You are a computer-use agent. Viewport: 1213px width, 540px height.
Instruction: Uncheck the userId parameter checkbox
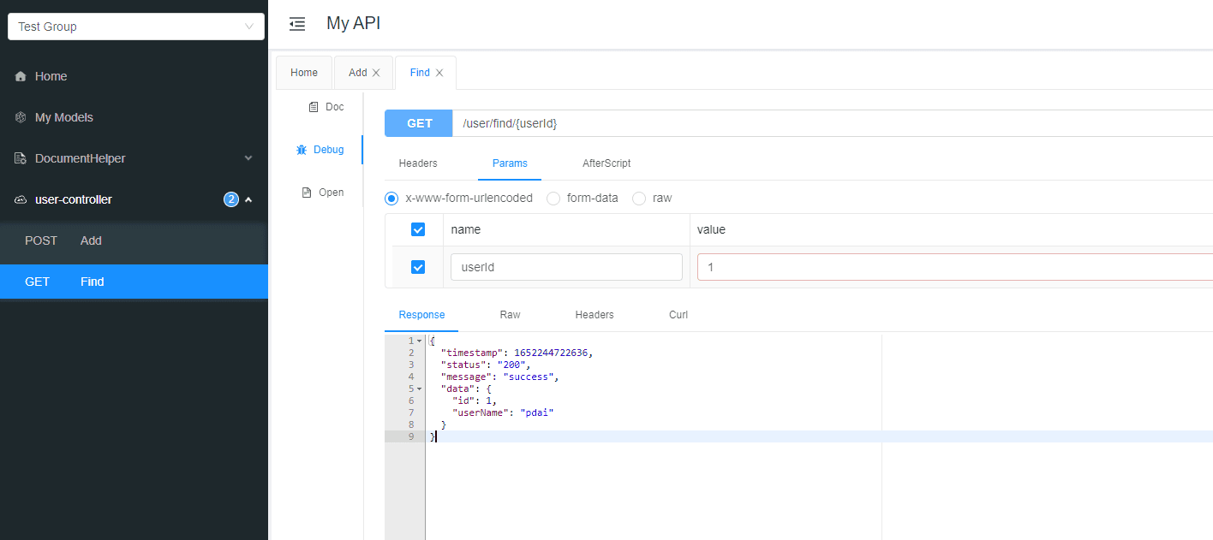[418, 267]
